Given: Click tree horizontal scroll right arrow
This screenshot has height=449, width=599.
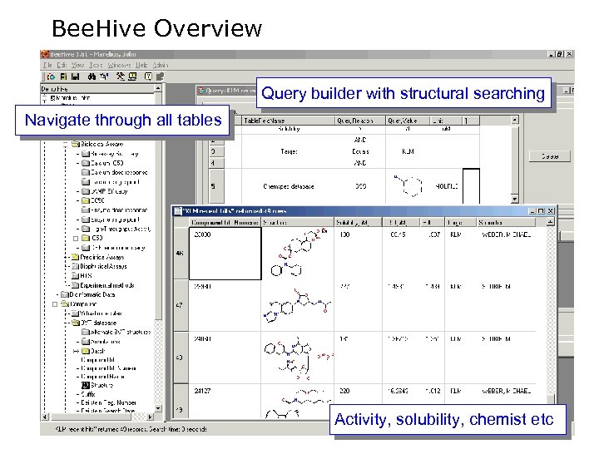Looking at the screenshot, I should (x=150, y=417).
